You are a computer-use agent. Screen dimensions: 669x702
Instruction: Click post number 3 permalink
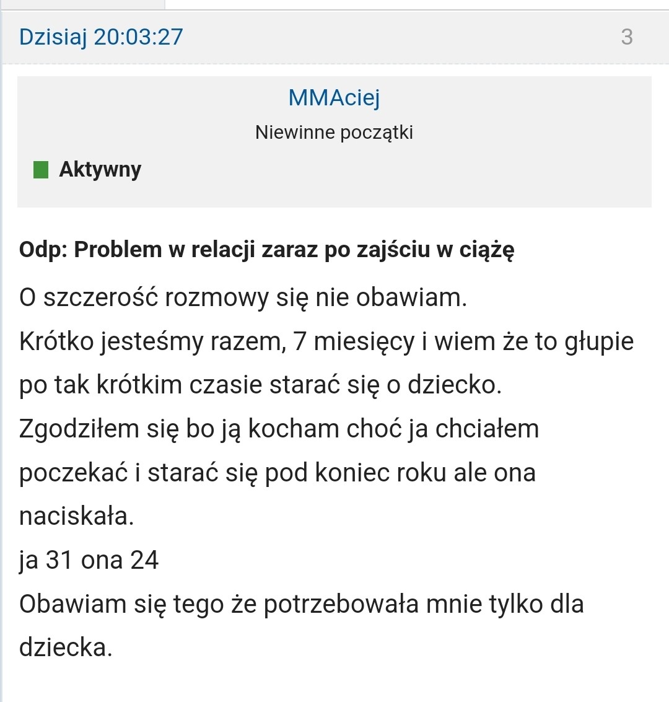[626, 37]
